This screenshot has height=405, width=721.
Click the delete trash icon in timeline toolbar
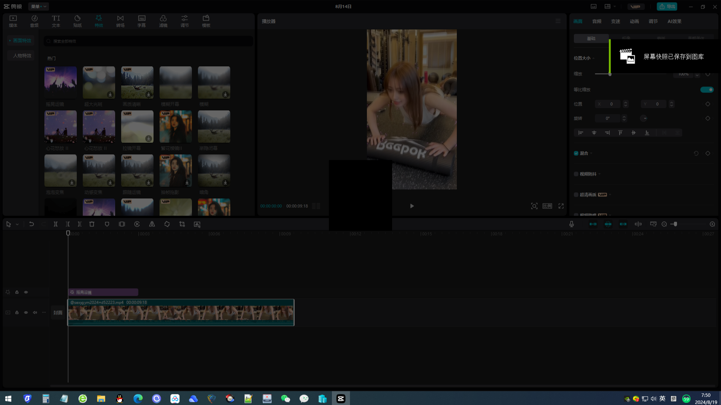(x=92, y=224)
